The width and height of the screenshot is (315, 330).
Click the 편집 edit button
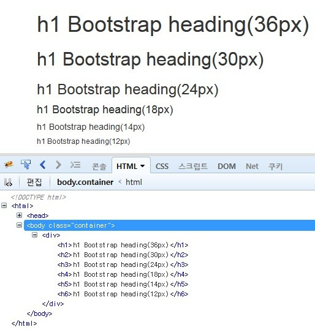[34, 182]
